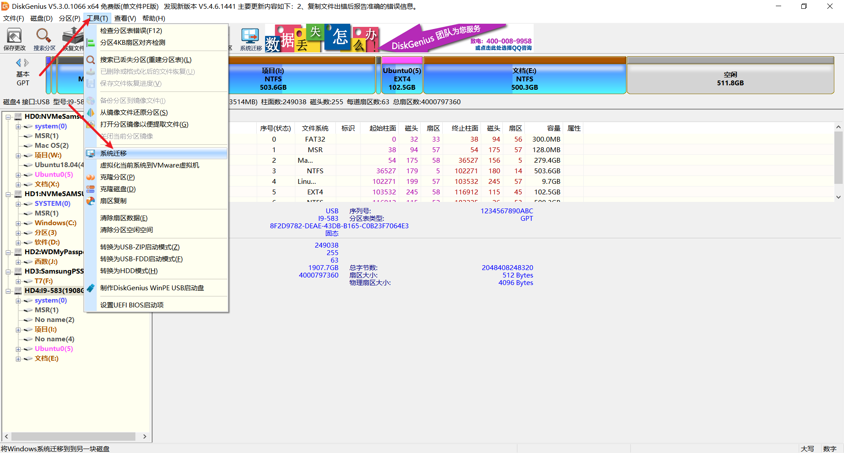
Task: Collapse the HD0:NVMeSamsung disk tree node
Action: (x=8, y=117)
